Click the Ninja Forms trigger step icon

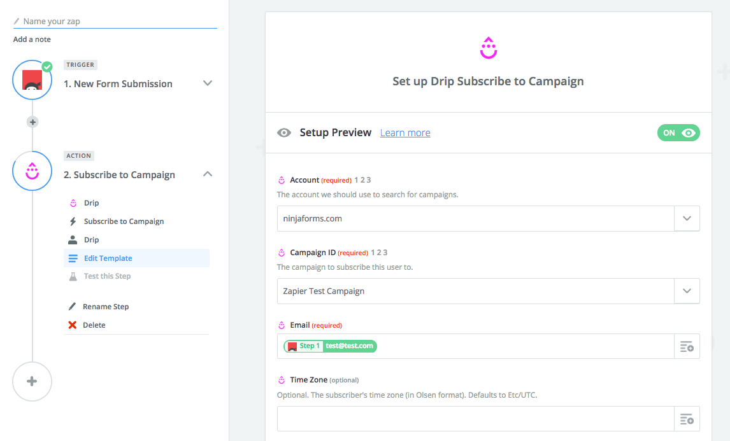[32, 80]
